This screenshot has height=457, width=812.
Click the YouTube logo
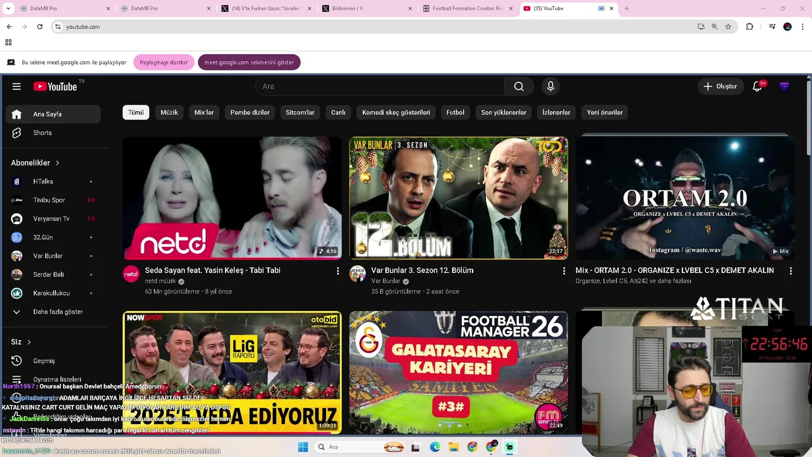point(55,86)
